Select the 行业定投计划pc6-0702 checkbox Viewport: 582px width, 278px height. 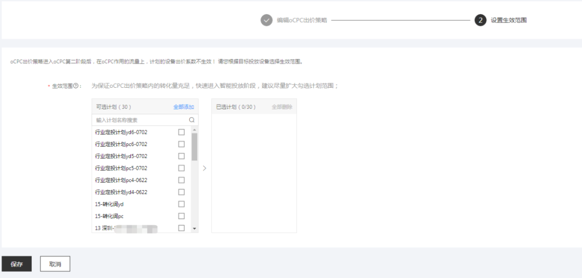coord(181,144)
